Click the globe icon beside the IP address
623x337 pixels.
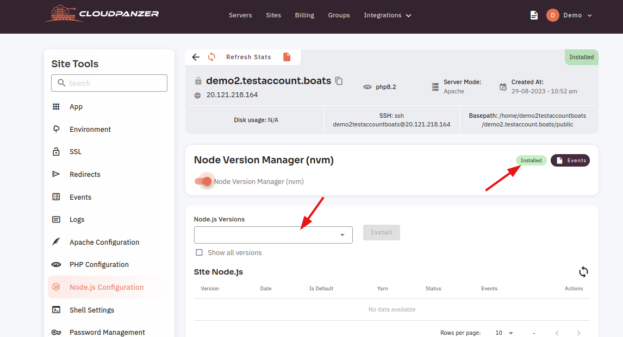[x=197, y=95]
